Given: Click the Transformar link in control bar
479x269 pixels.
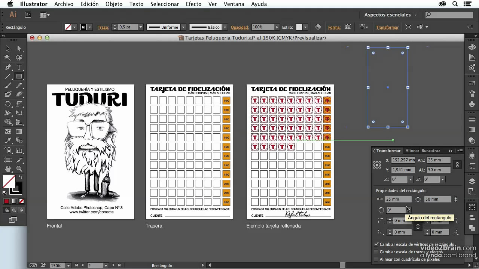Looking at the screenshot, I should click(x=387, y=27).
